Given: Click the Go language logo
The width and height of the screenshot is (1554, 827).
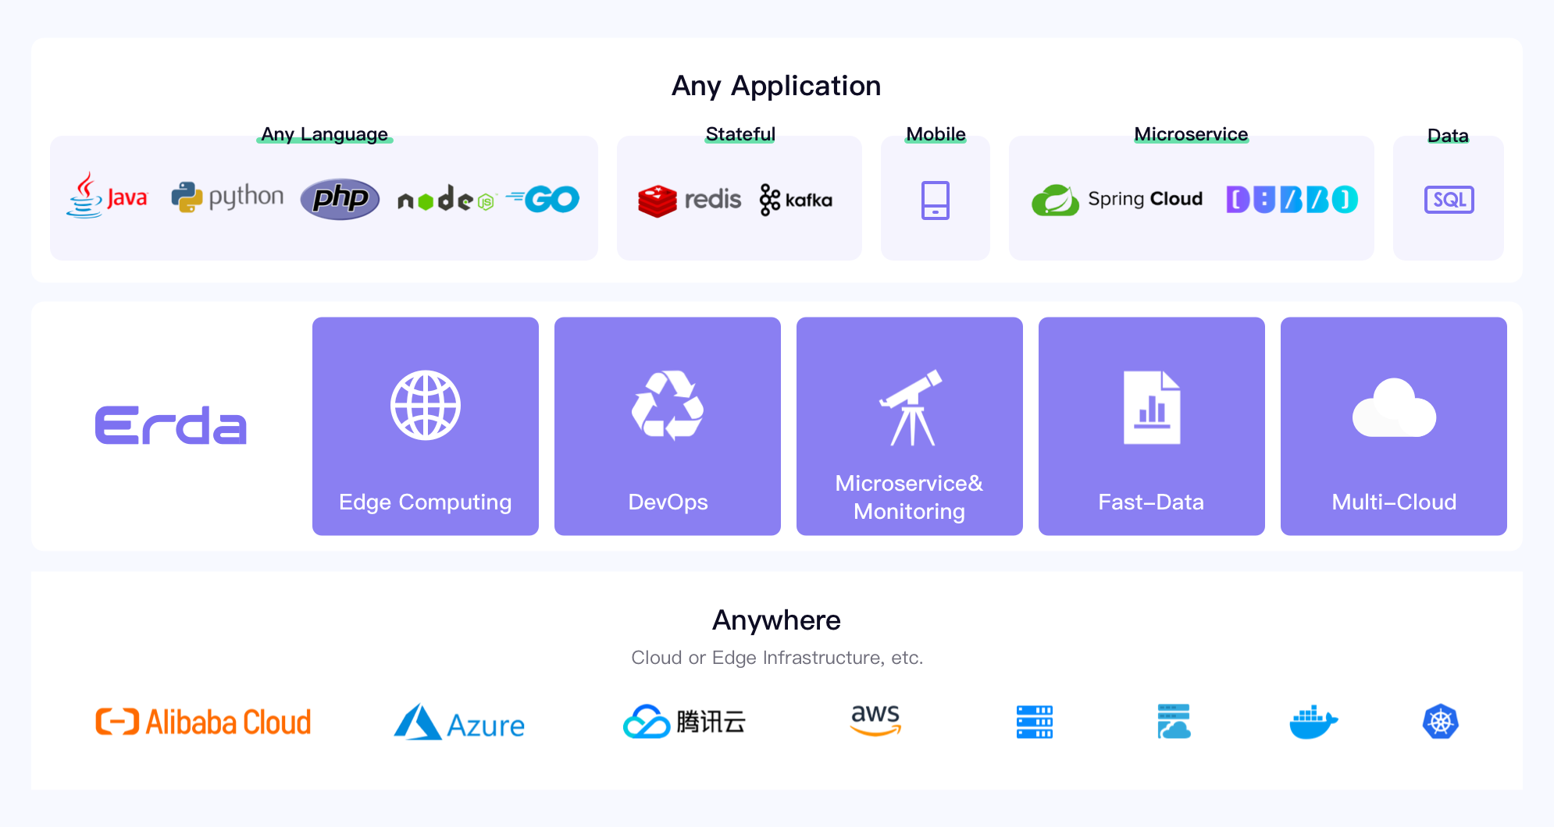Looking at the screenshot, I should pyautogui.click(x=543, y=200).
